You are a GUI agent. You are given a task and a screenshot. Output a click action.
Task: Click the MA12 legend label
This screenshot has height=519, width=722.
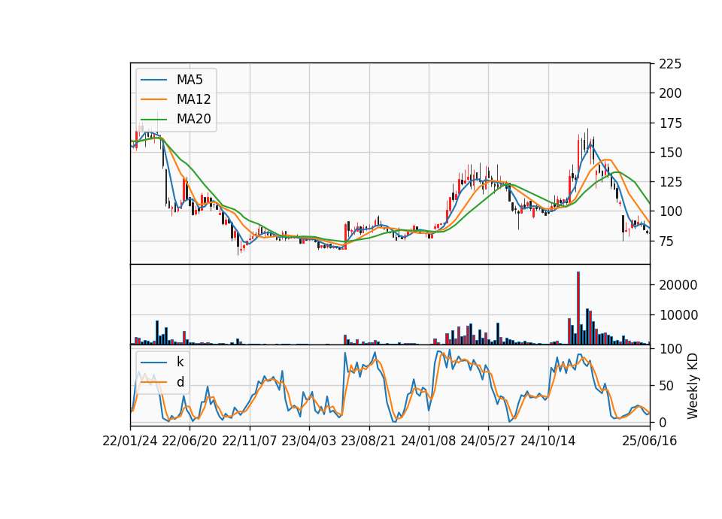pos(193,99)
